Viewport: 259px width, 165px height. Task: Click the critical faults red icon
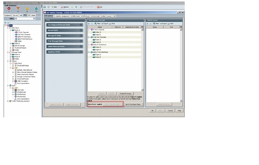[x=9, y=8]
